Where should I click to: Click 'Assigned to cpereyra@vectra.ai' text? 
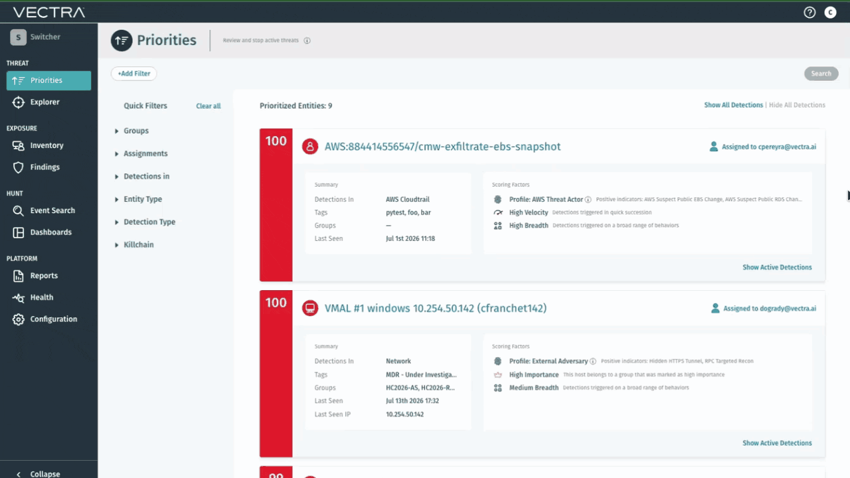click(769, 147)
